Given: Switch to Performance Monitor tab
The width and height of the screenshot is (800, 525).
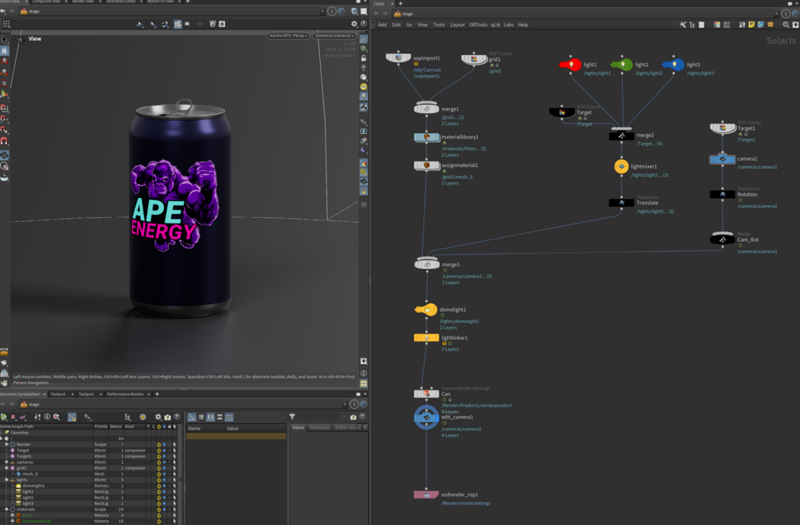Looking at the screenshot, I should 126,394.
